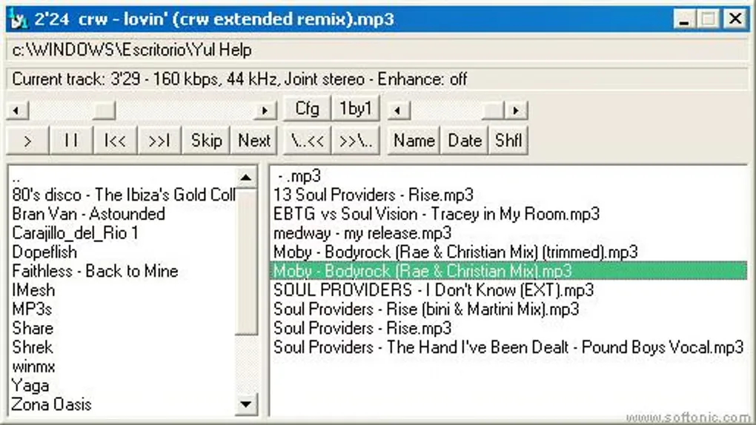Open the 'winmx' folder
This screenshot has height=425, width=756.
pos(33,367)
